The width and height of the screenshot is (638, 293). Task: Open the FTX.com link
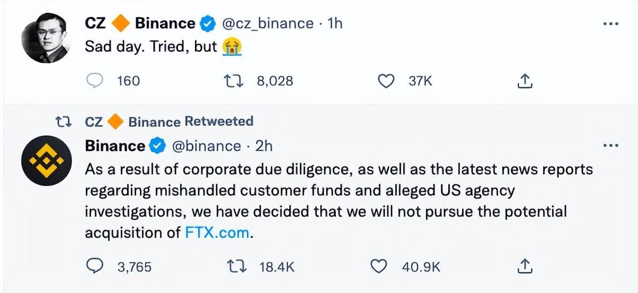pos(217,233)
